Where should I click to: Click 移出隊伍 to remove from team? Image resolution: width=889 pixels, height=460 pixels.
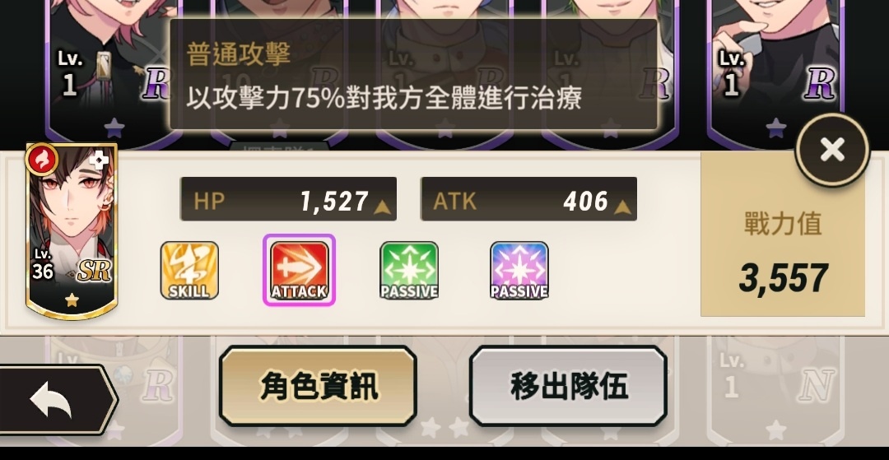pos(568,387)
